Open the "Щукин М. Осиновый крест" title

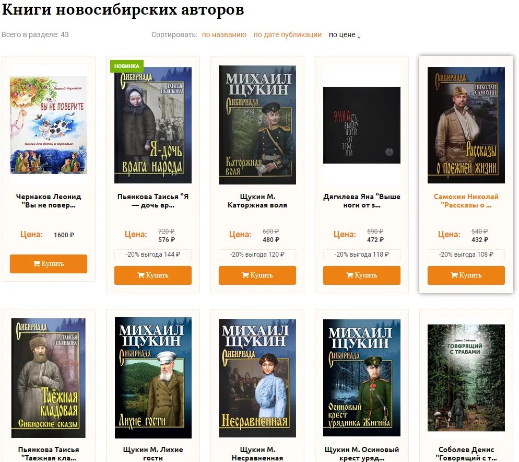tap(362, 454)
